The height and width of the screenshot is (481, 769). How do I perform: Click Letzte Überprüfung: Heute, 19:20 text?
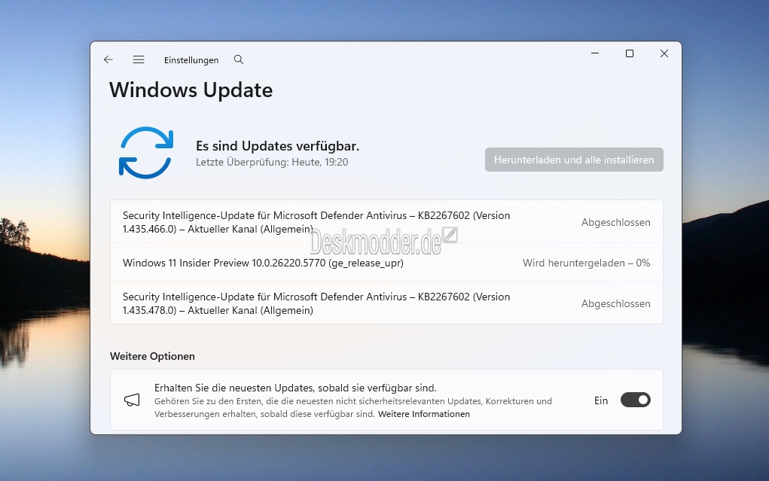pyautogui.click(x=272, y=162)
